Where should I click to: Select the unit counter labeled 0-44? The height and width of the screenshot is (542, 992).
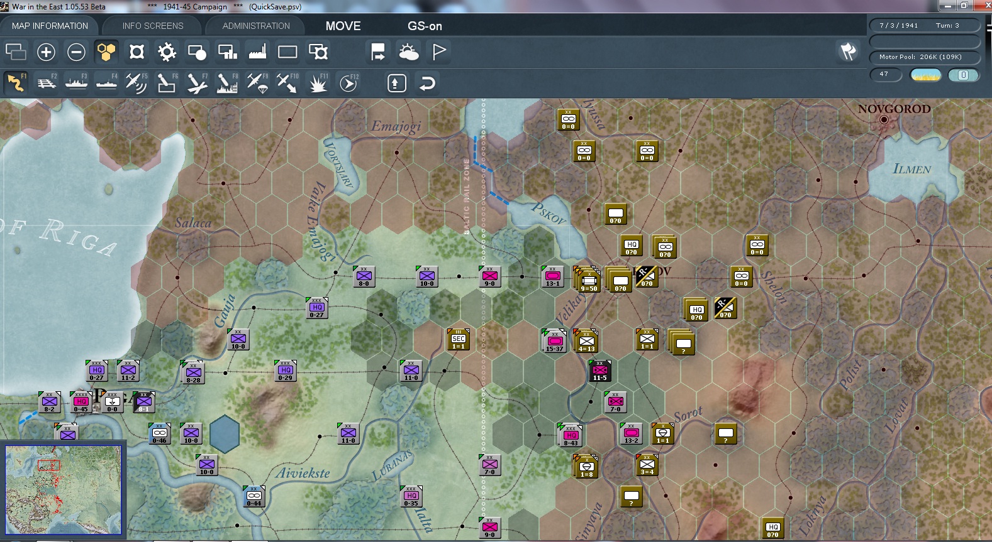click(x=254, y=497)
